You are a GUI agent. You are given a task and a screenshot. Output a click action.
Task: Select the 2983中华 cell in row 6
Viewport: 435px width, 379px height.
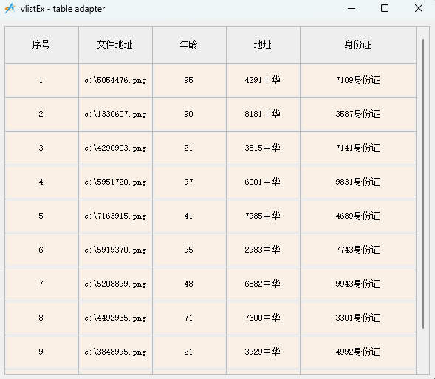pyautogui.click(x=263, y=250)
